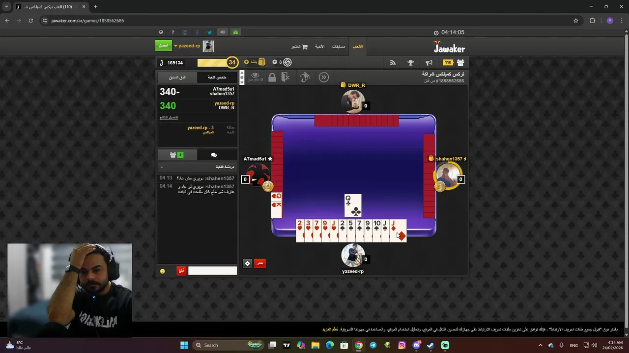Screen dimensions: 629x353
Task: Collapse the دردشة اللعبة chat dropdown arrow
Action: pyautogui.click(x=162, y=167)
